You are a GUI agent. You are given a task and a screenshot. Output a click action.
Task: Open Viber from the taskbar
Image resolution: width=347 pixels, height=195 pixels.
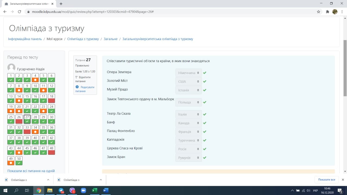72,190
